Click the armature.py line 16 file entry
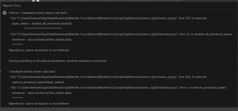Screen dimensions: 238x111 (121, 34)
